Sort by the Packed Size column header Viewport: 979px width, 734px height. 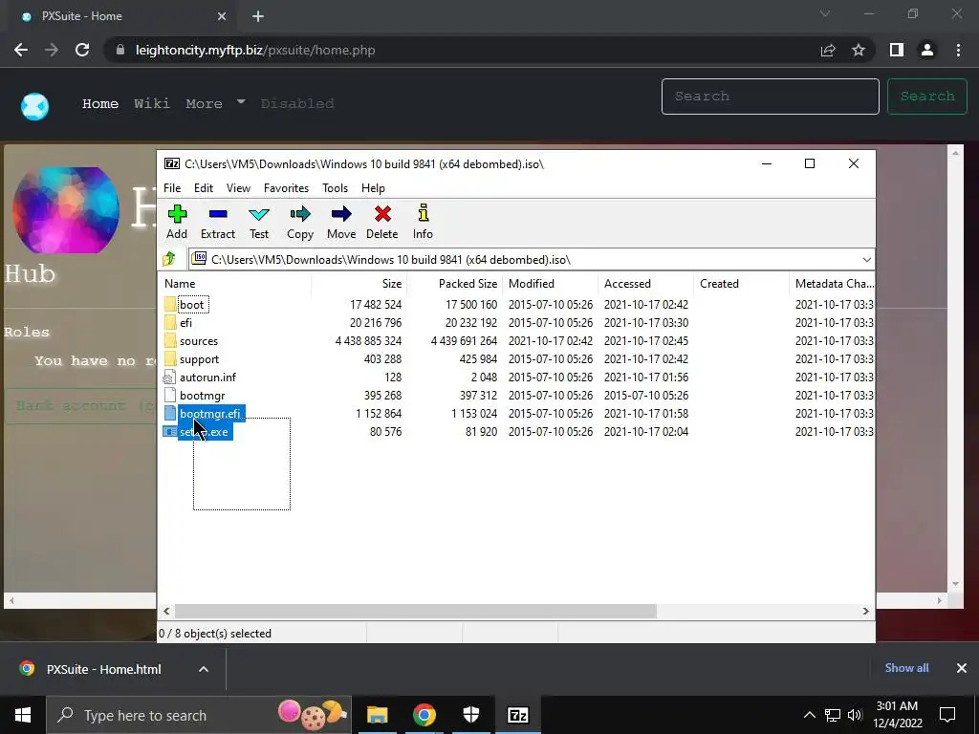[x=454, y=283]
